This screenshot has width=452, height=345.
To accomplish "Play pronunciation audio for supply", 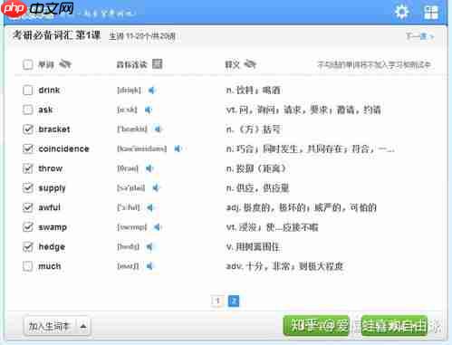I will pos(156,187).
